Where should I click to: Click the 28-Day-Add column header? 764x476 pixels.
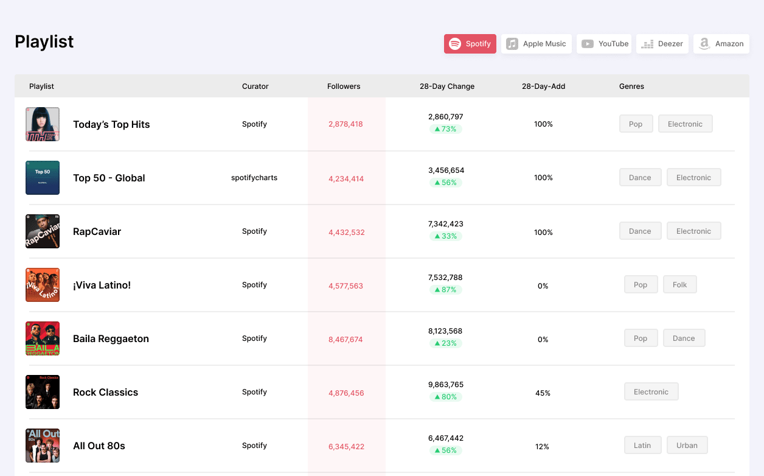pyautogui.click(x=543, y=86)
